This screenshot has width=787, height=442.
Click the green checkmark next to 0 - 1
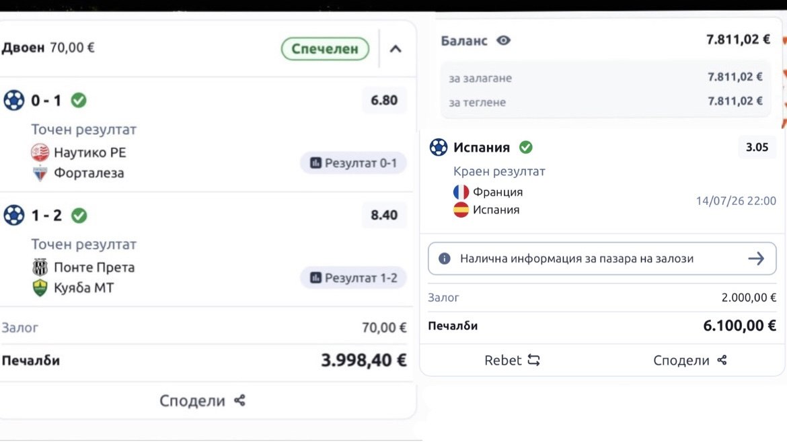(78, 100)
